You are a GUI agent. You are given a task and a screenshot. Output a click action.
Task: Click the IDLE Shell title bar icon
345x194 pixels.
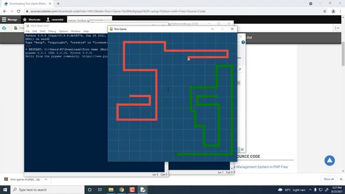click(x=27, y=26)
